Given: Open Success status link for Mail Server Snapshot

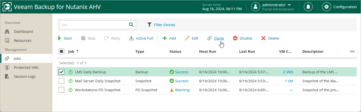Looking at the screenshot, I should tap(182, 81).
